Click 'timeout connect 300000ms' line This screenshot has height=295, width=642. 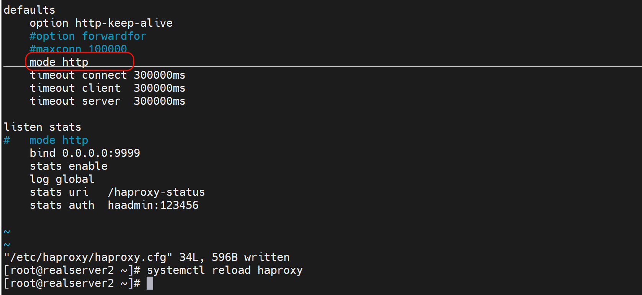click(107, 75)
